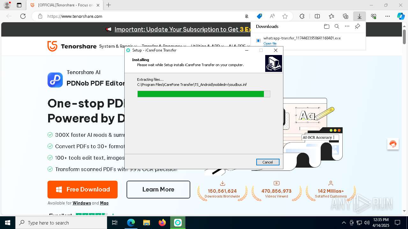
Task: Search downloads using the magnifier icon
Action: [x=337, y=26]
